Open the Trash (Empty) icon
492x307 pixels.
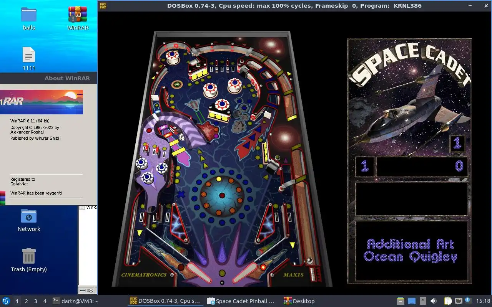click(x=29, y=256)
